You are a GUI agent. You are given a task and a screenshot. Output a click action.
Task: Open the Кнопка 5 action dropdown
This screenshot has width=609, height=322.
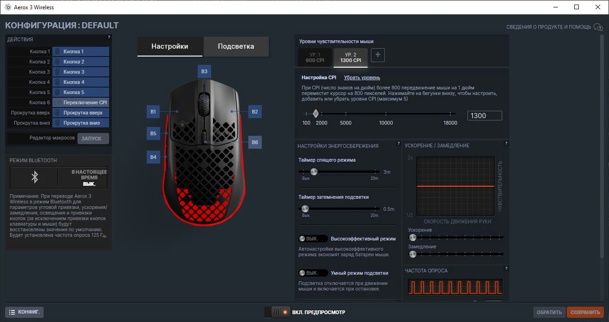81,92
